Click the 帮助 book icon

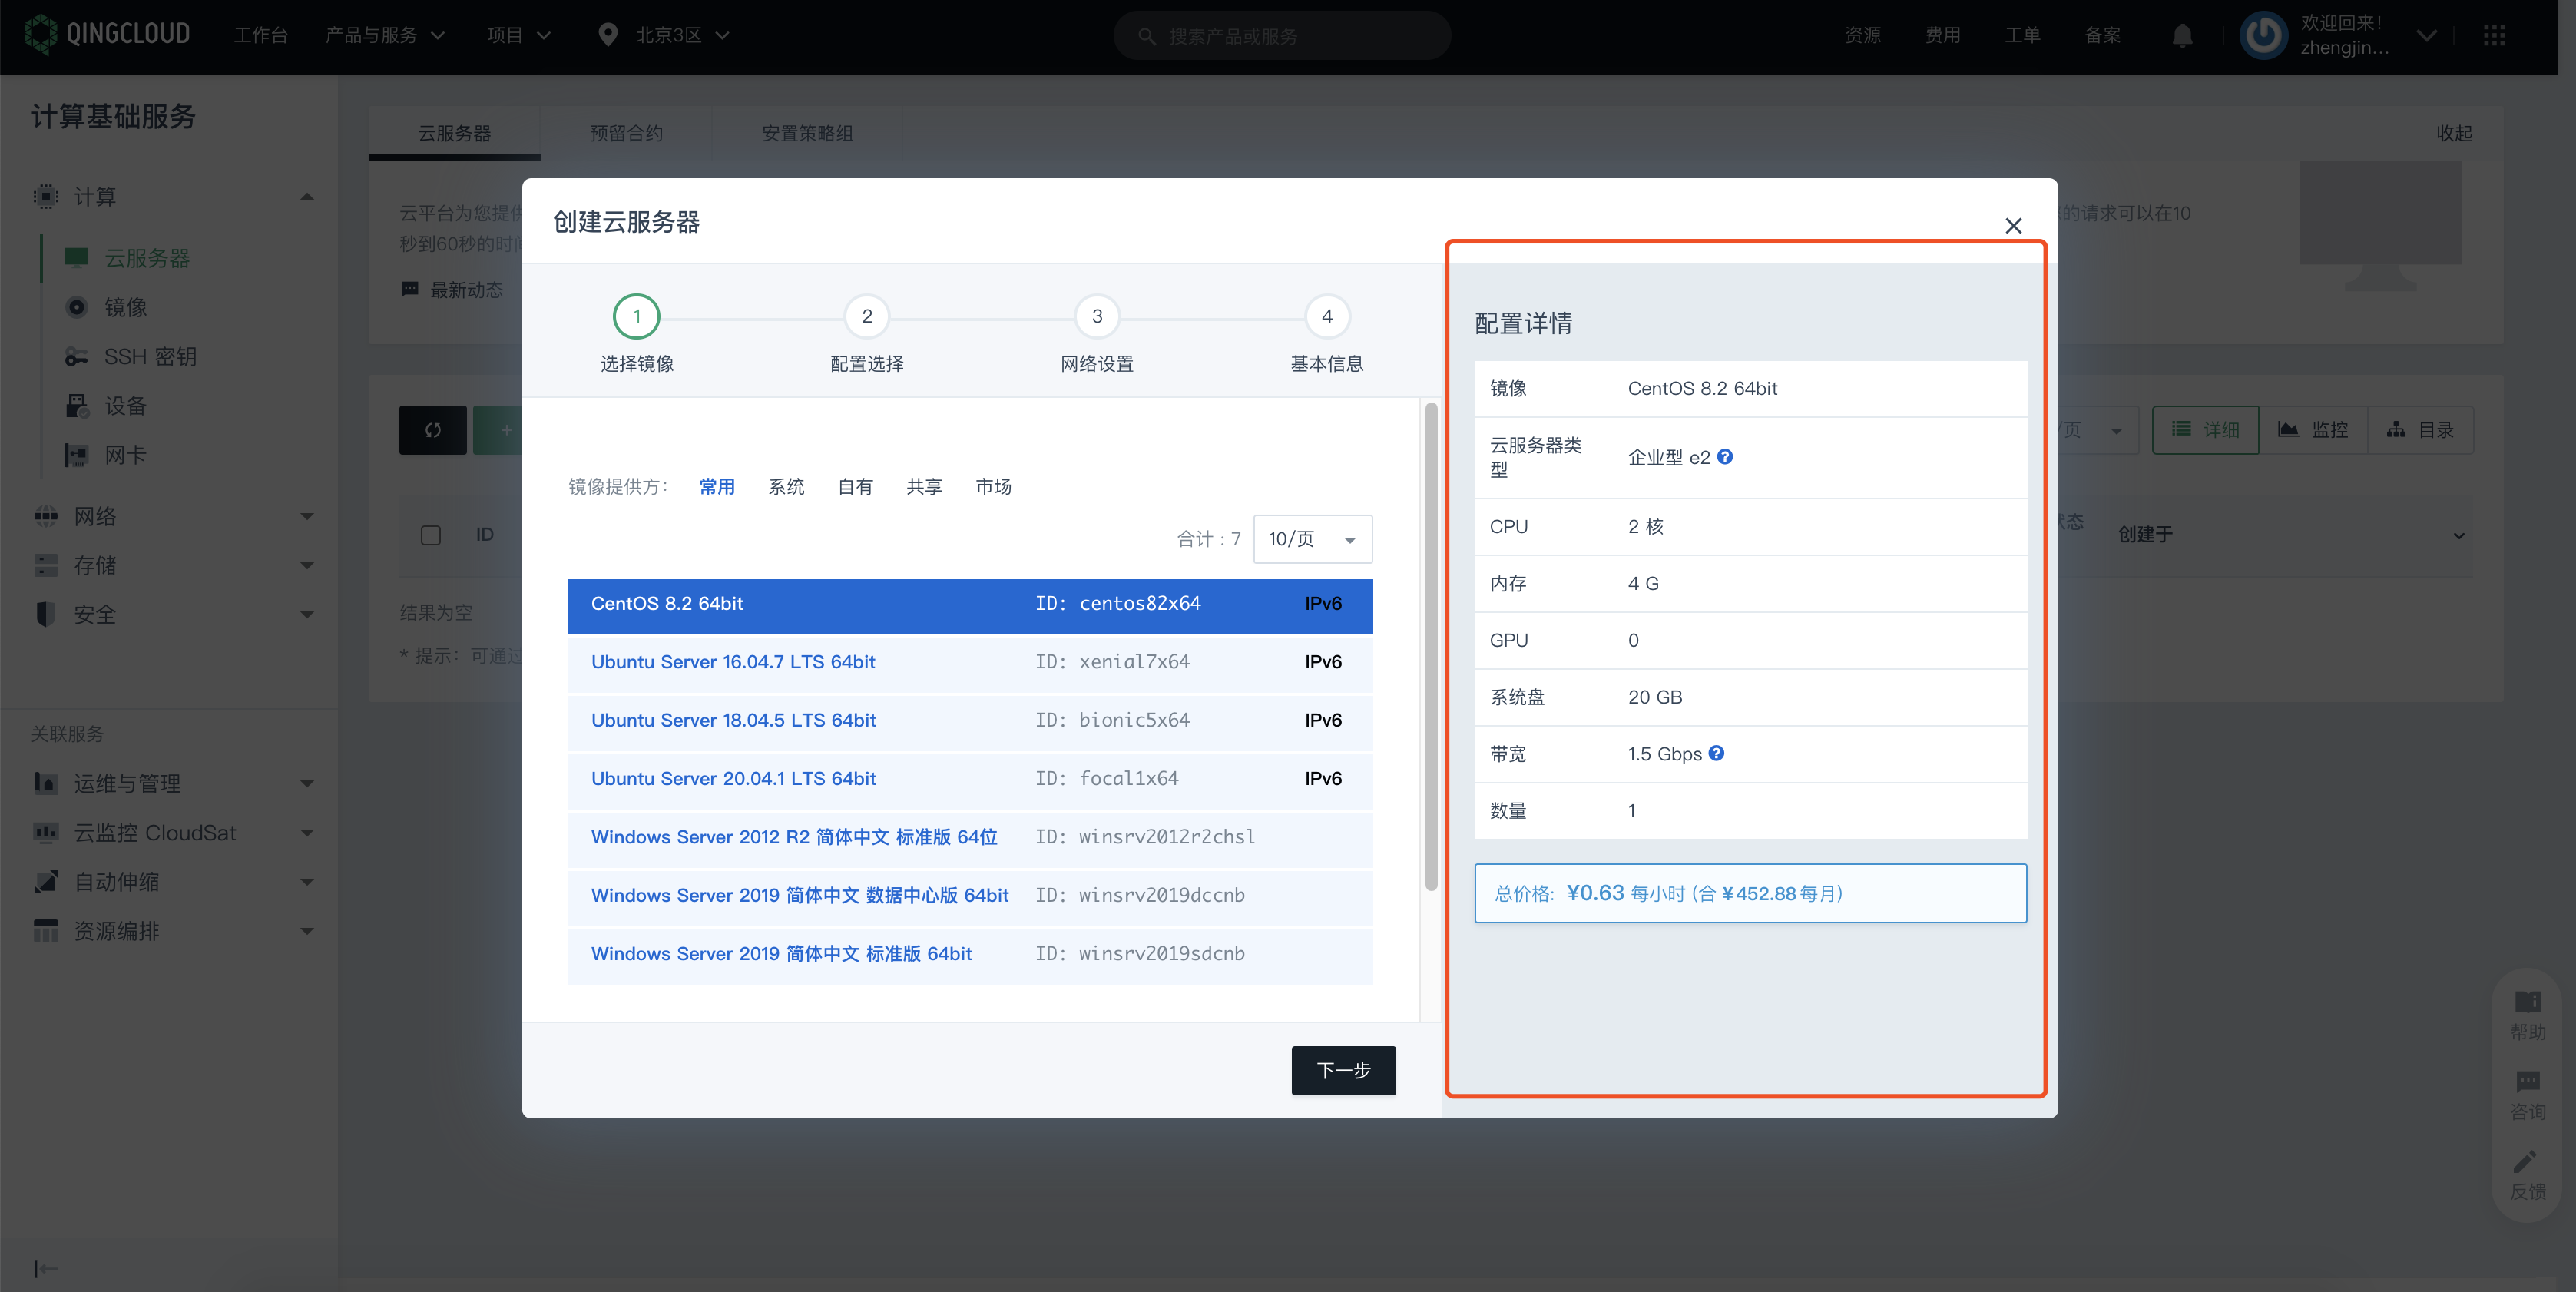2527,1002
